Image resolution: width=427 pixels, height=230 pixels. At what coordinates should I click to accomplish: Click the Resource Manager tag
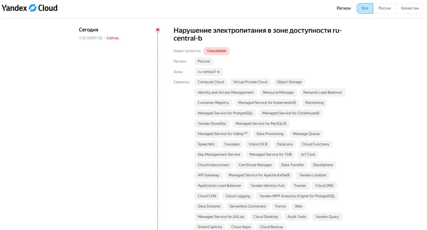(x=279, y=92)
